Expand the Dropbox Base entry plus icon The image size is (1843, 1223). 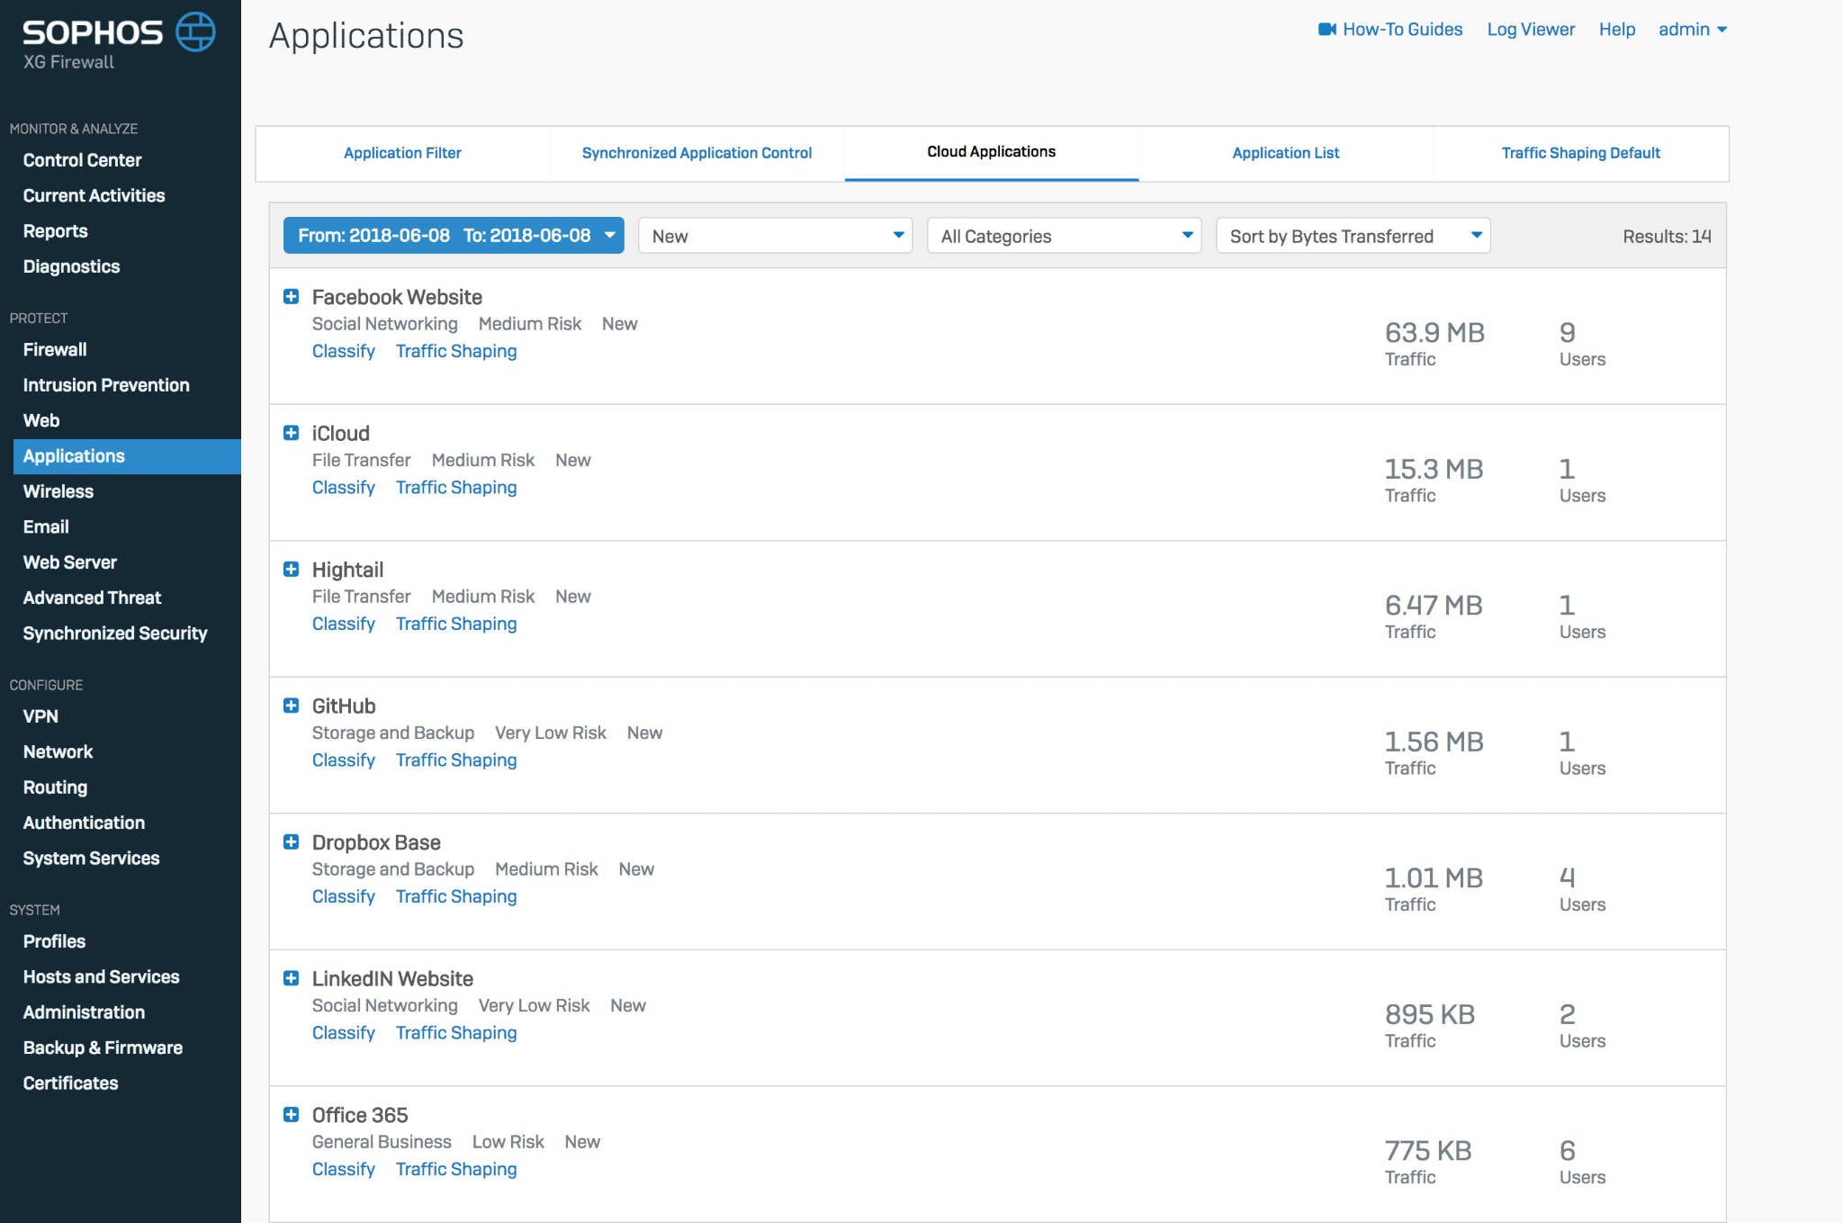(291, 841)
